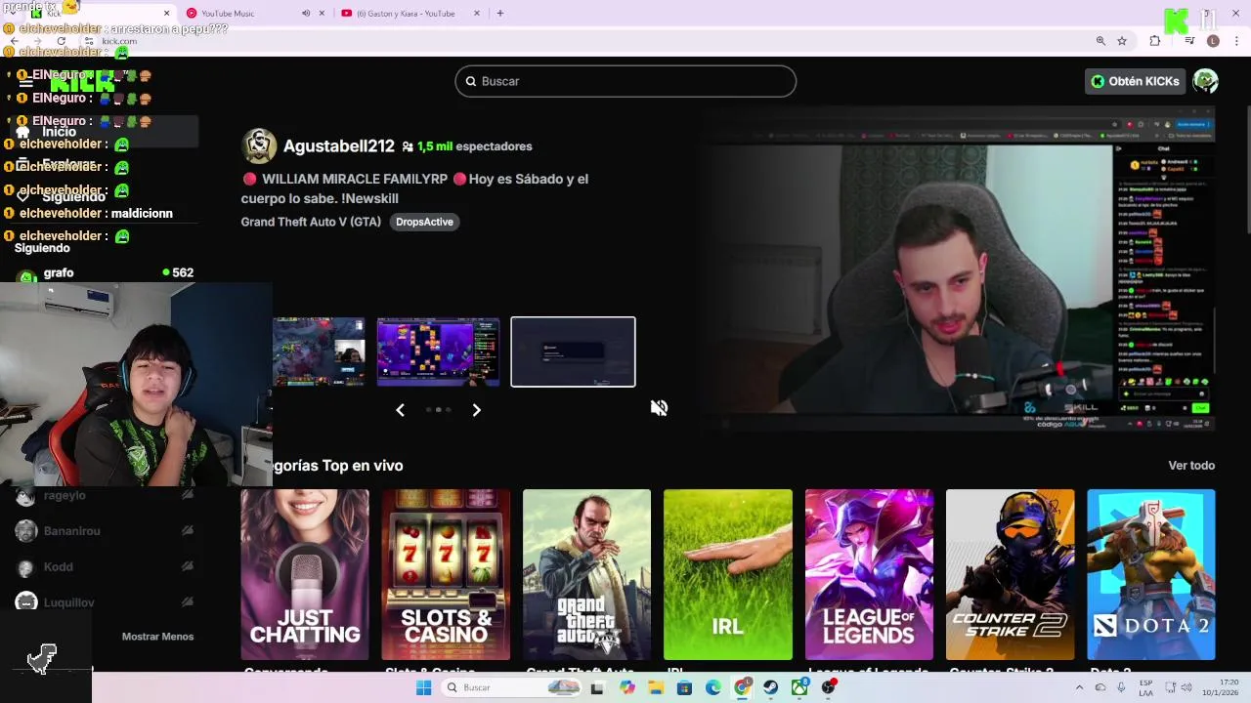Viewport: 1251px width, 703px height.
Task: Open followed channel rageylo in sidebar
Action: 105,496
